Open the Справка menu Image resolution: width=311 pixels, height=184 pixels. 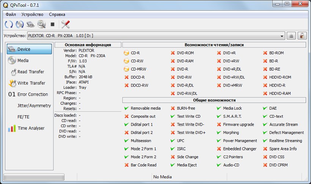[57, 14]
